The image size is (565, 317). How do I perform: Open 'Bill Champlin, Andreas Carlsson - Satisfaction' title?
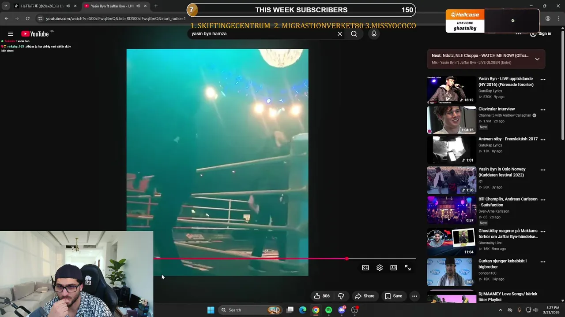pos(508,202)
